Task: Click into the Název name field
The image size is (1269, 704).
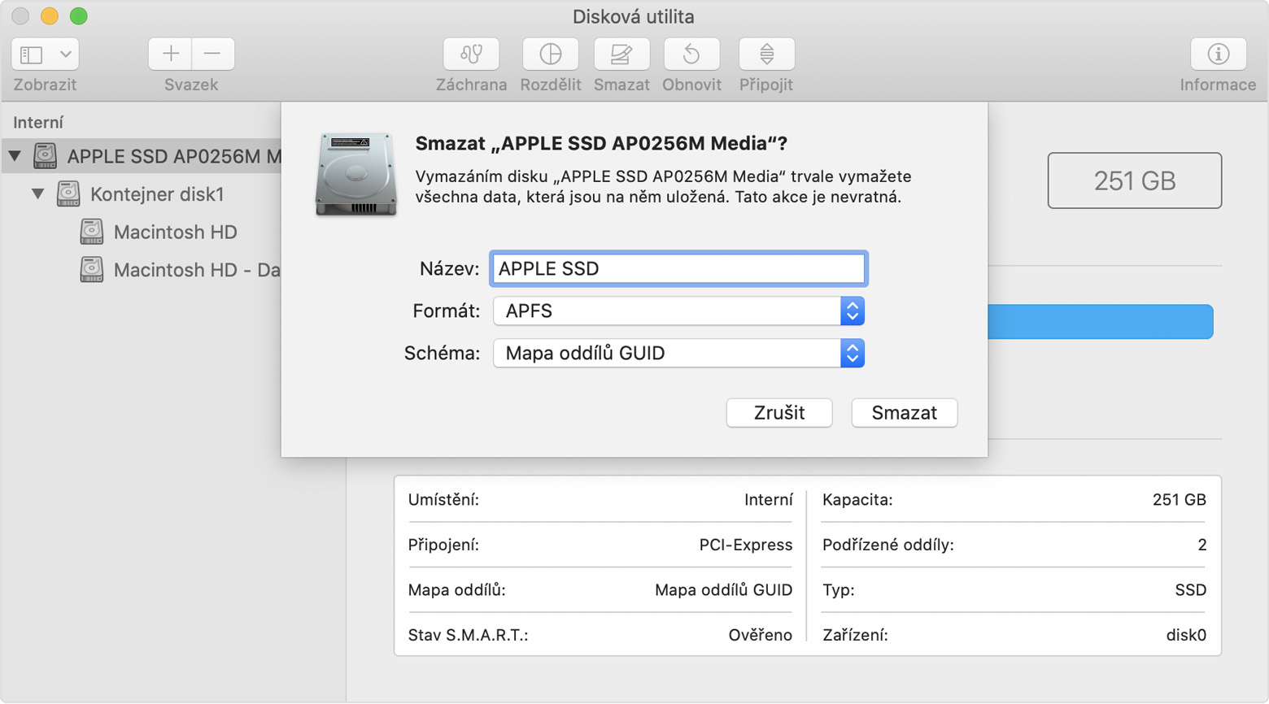Action: point(678,269)
